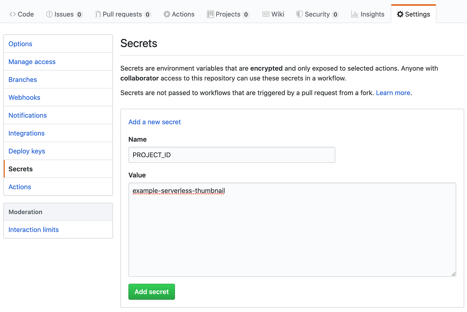467x312 pixels.
Task: Click the Actions play icon
Action: (x=167, y=14)
